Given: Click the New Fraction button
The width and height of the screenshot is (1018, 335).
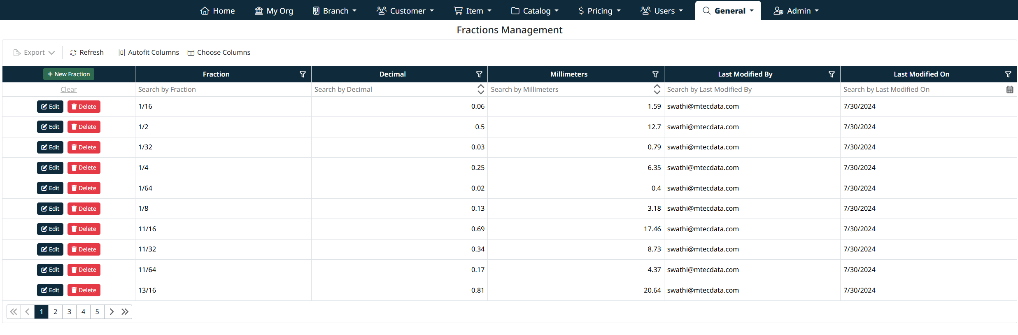Looking at the screenshot, I should click(69, 74).
